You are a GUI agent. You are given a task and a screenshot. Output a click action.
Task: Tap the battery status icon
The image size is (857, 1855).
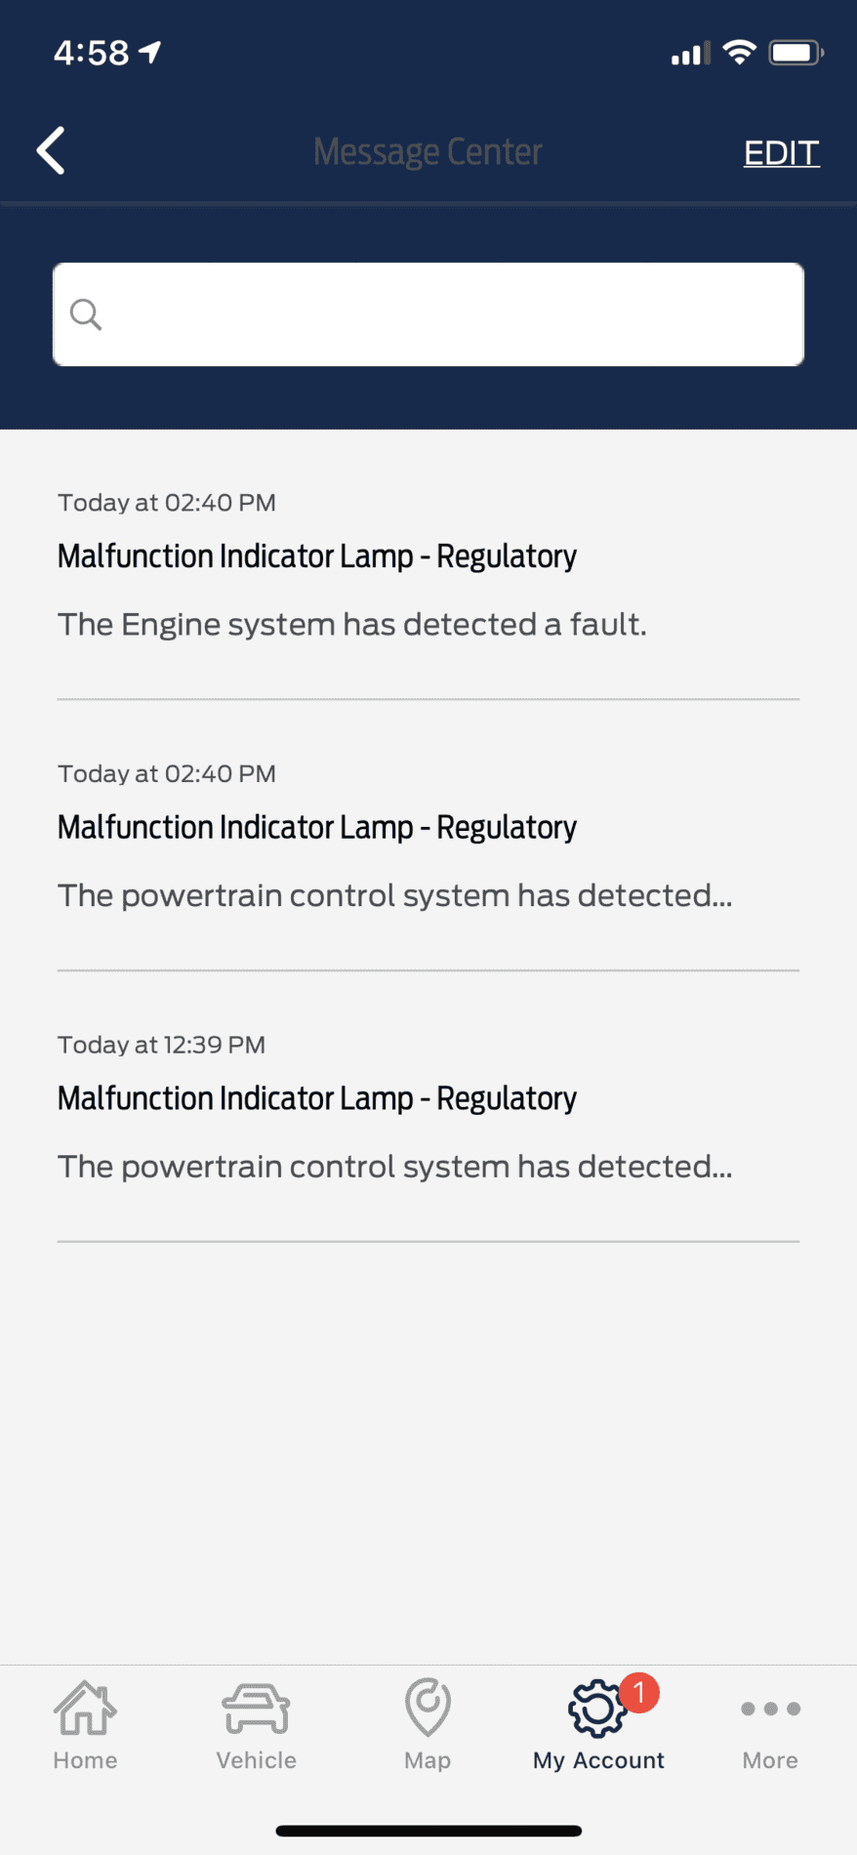(796, 53)
